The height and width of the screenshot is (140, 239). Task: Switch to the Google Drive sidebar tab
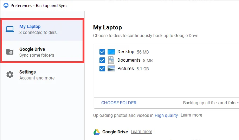[x=43, y=52]
